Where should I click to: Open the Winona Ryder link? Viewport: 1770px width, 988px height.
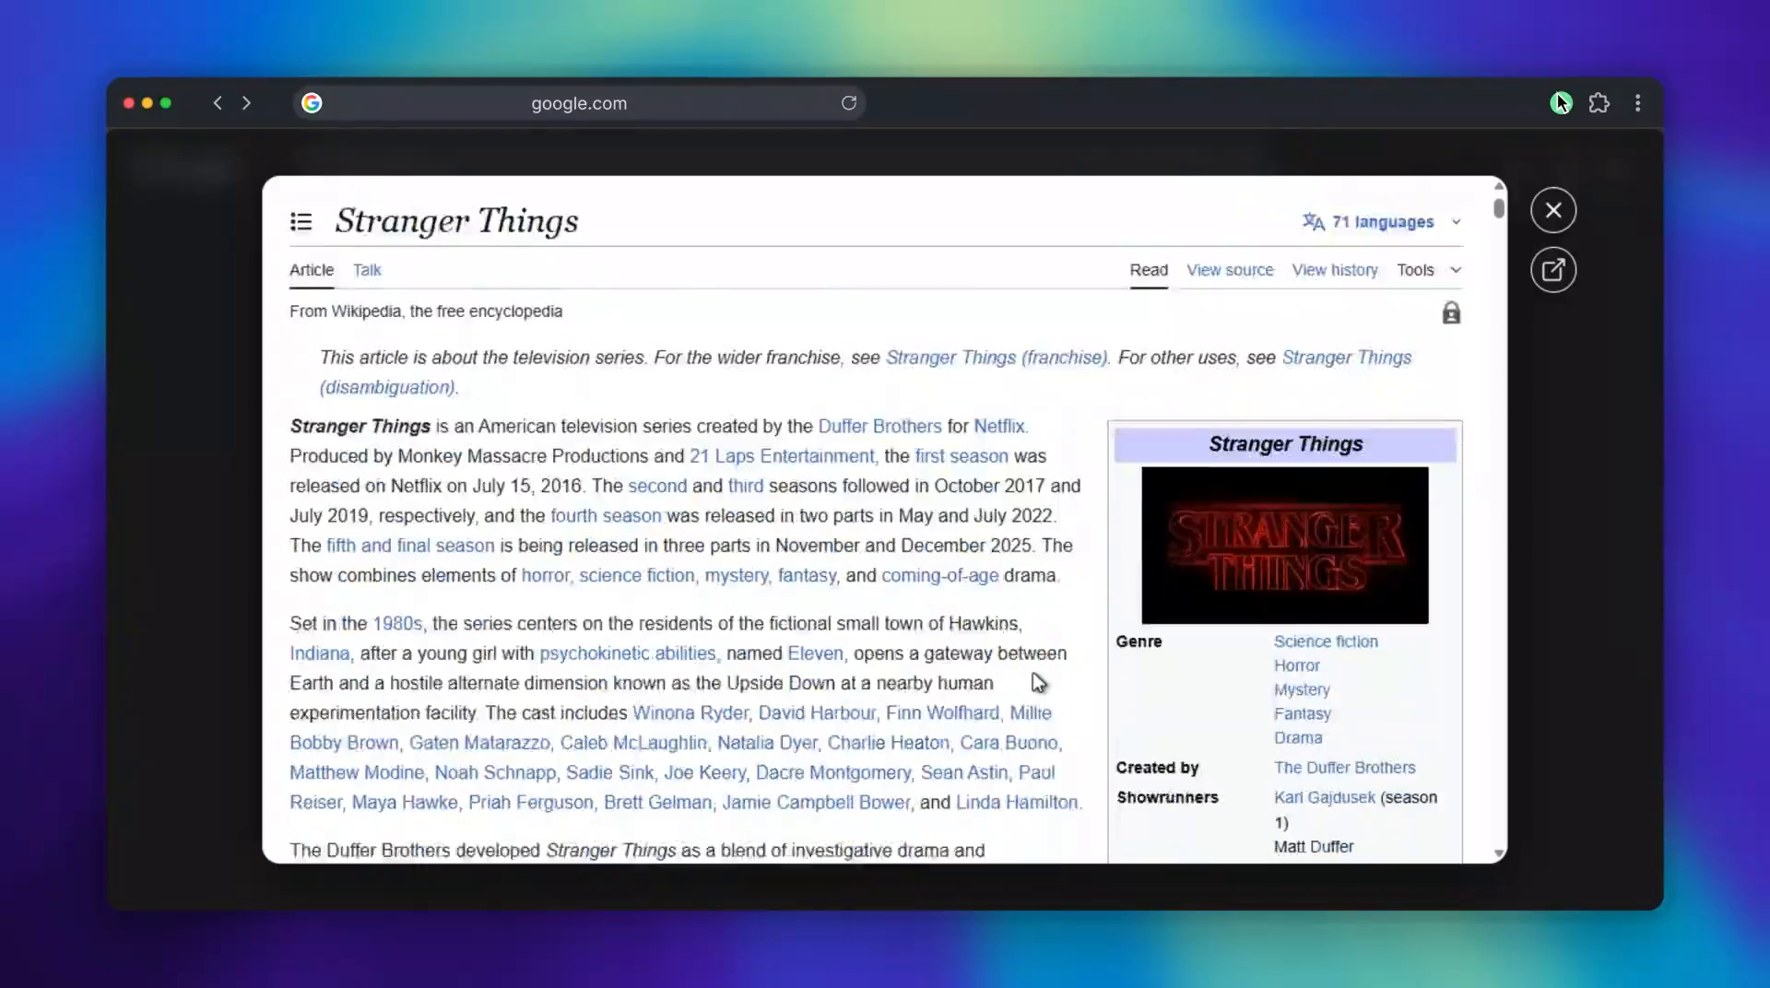[690, 713]
